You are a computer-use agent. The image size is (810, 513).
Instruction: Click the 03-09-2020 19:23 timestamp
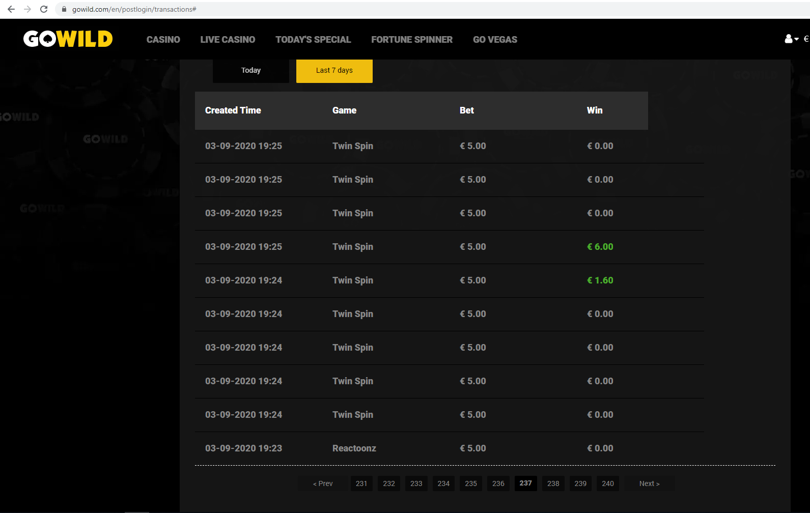tap(243, 448)
